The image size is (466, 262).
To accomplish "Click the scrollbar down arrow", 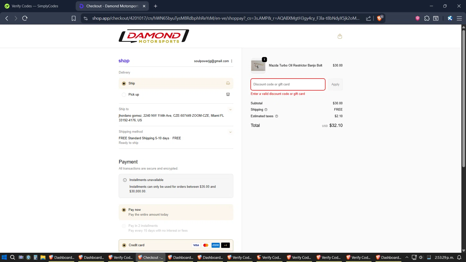I will coord(464,250).
